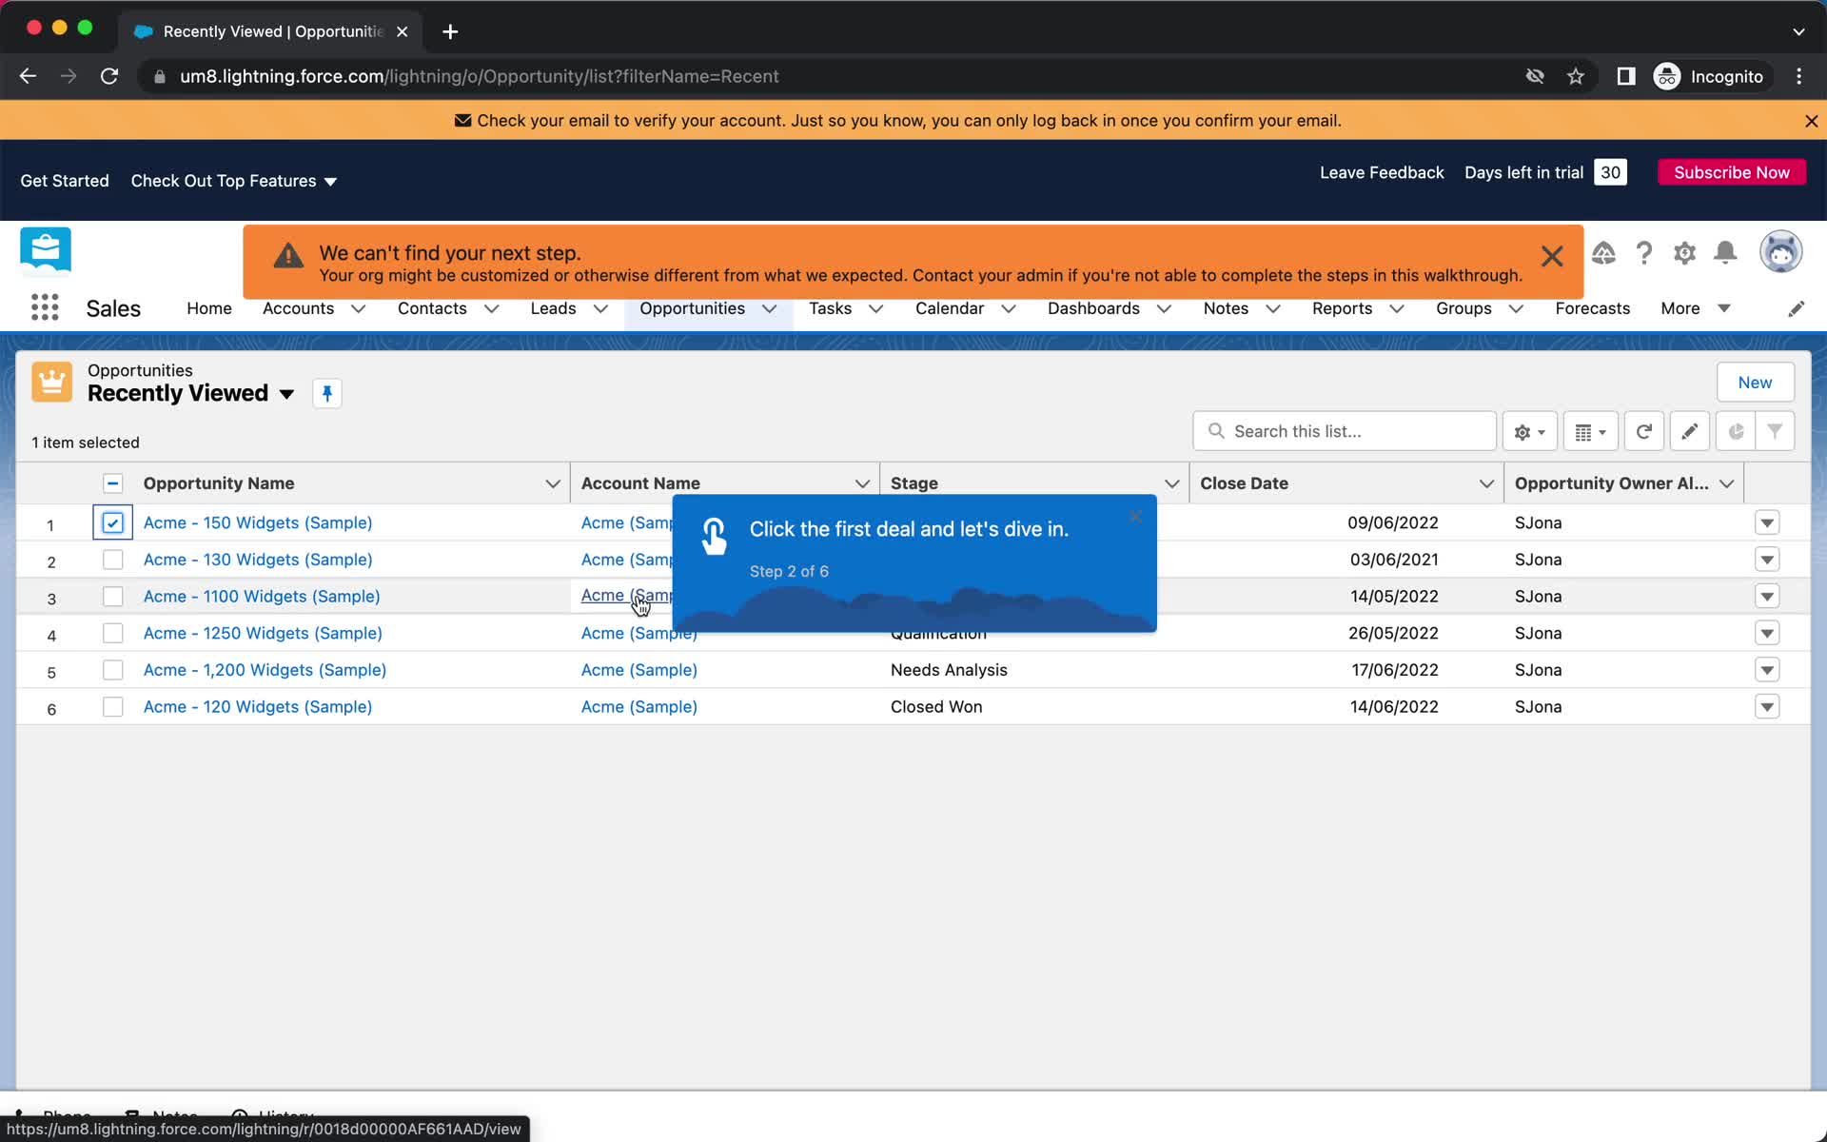The image size is (1827, 1142).
Task: Toggle the browser side panel icon
Action: (x=1626, y=76)
